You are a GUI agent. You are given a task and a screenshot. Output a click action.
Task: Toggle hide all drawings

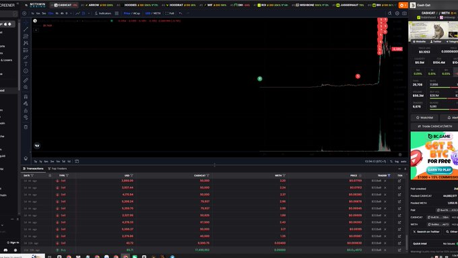(x=26, y=117)
